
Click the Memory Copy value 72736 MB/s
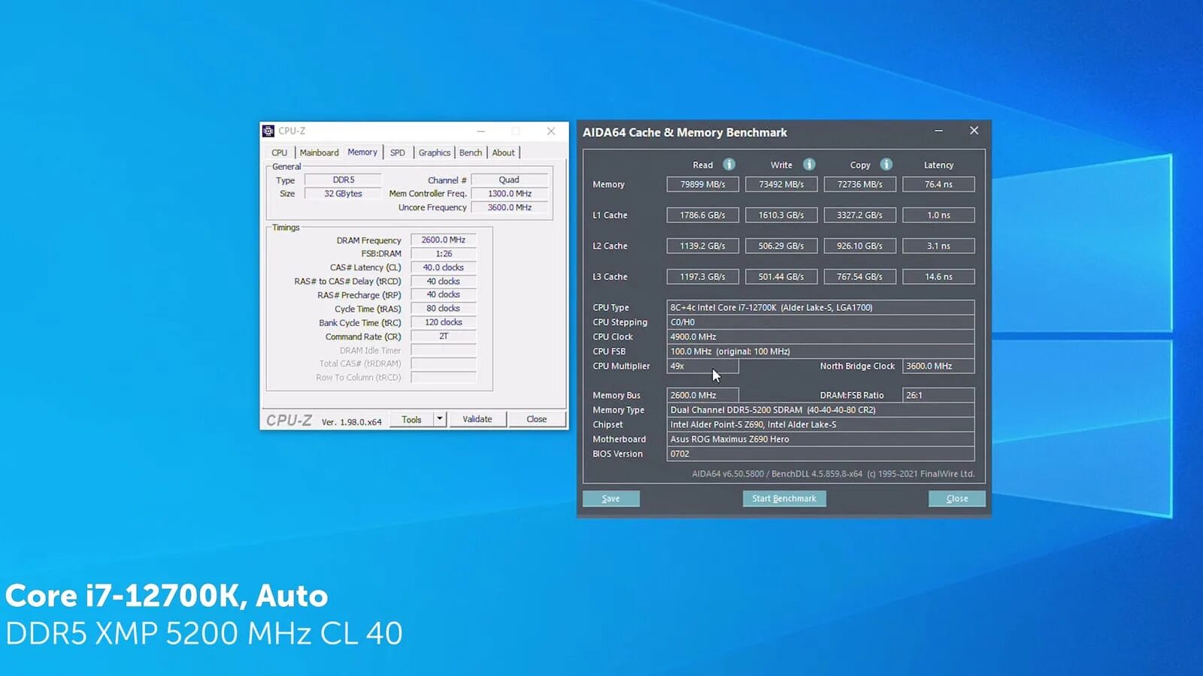point(860,184)
